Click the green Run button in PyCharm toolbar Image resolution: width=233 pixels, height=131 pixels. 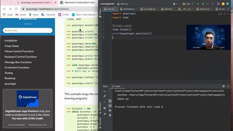click(x=198, y=4)
